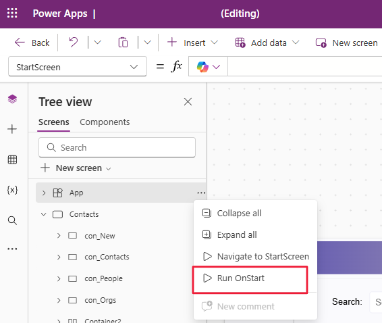
Task: Expand the con_Contacts container
Action: tap(59, 257)
